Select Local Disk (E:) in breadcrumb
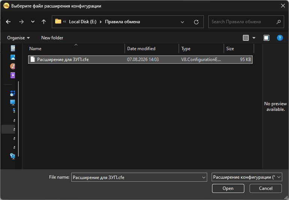 (83, 22)
